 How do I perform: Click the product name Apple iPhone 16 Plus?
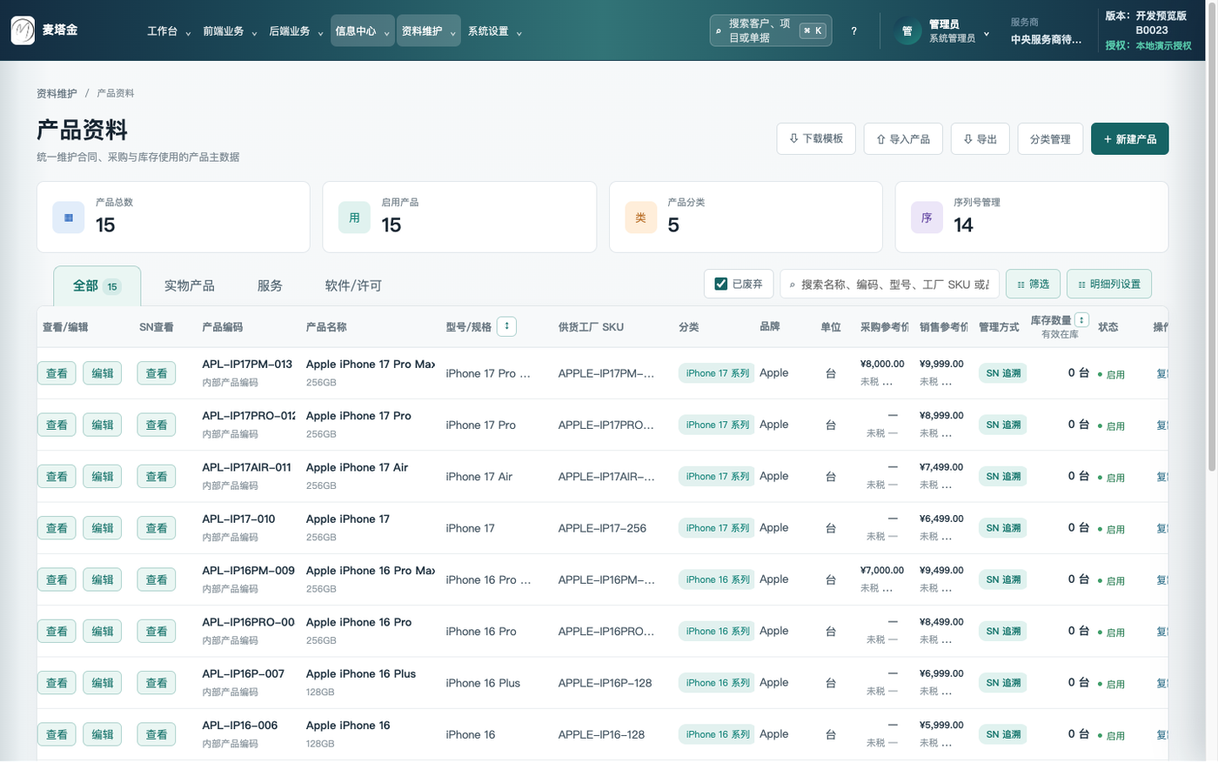(361, 673)
